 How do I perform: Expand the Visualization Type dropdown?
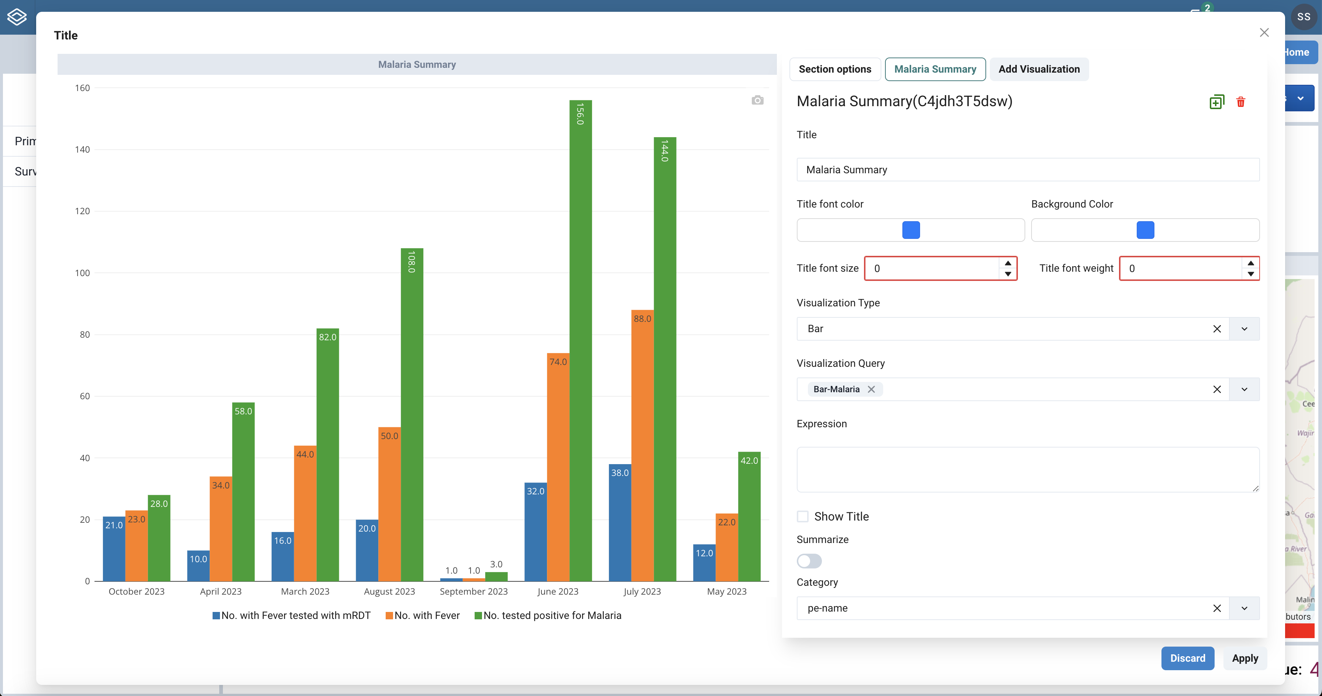click(x=1244, y=329)
